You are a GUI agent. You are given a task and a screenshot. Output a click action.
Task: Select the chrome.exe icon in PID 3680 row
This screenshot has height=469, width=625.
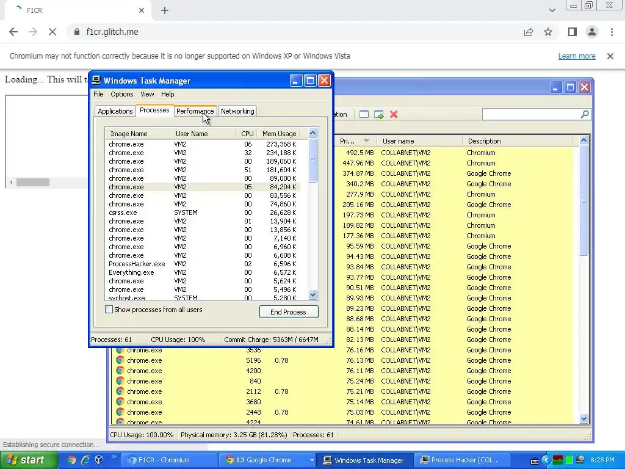pos(120,402)
